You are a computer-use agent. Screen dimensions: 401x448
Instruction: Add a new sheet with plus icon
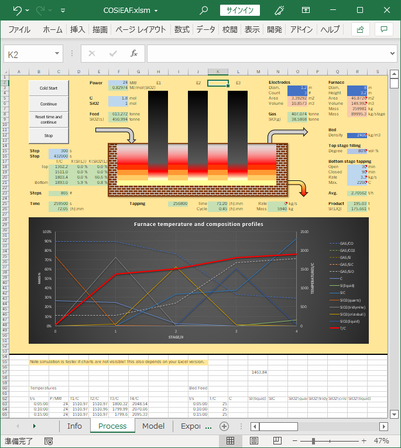(224, 426)
